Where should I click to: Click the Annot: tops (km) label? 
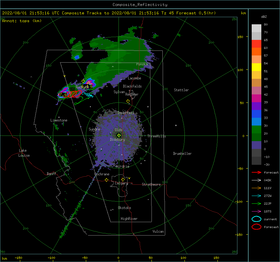tap(22, 21)
